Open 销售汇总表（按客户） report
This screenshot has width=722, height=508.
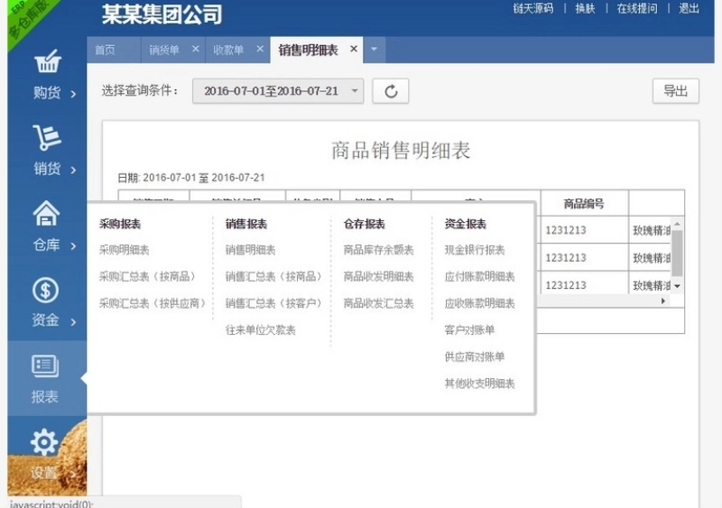click(x=273, y=303)
